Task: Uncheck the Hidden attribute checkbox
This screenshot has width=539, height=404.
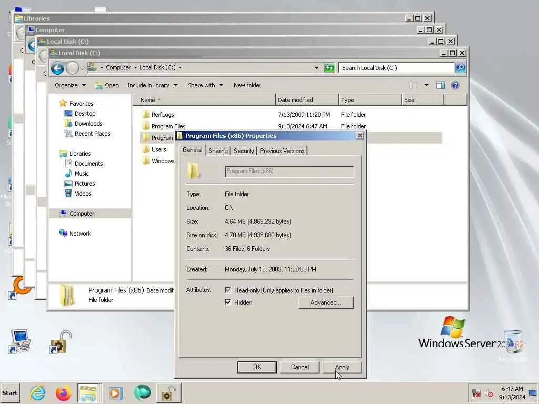Action: (x=228, y=302)
